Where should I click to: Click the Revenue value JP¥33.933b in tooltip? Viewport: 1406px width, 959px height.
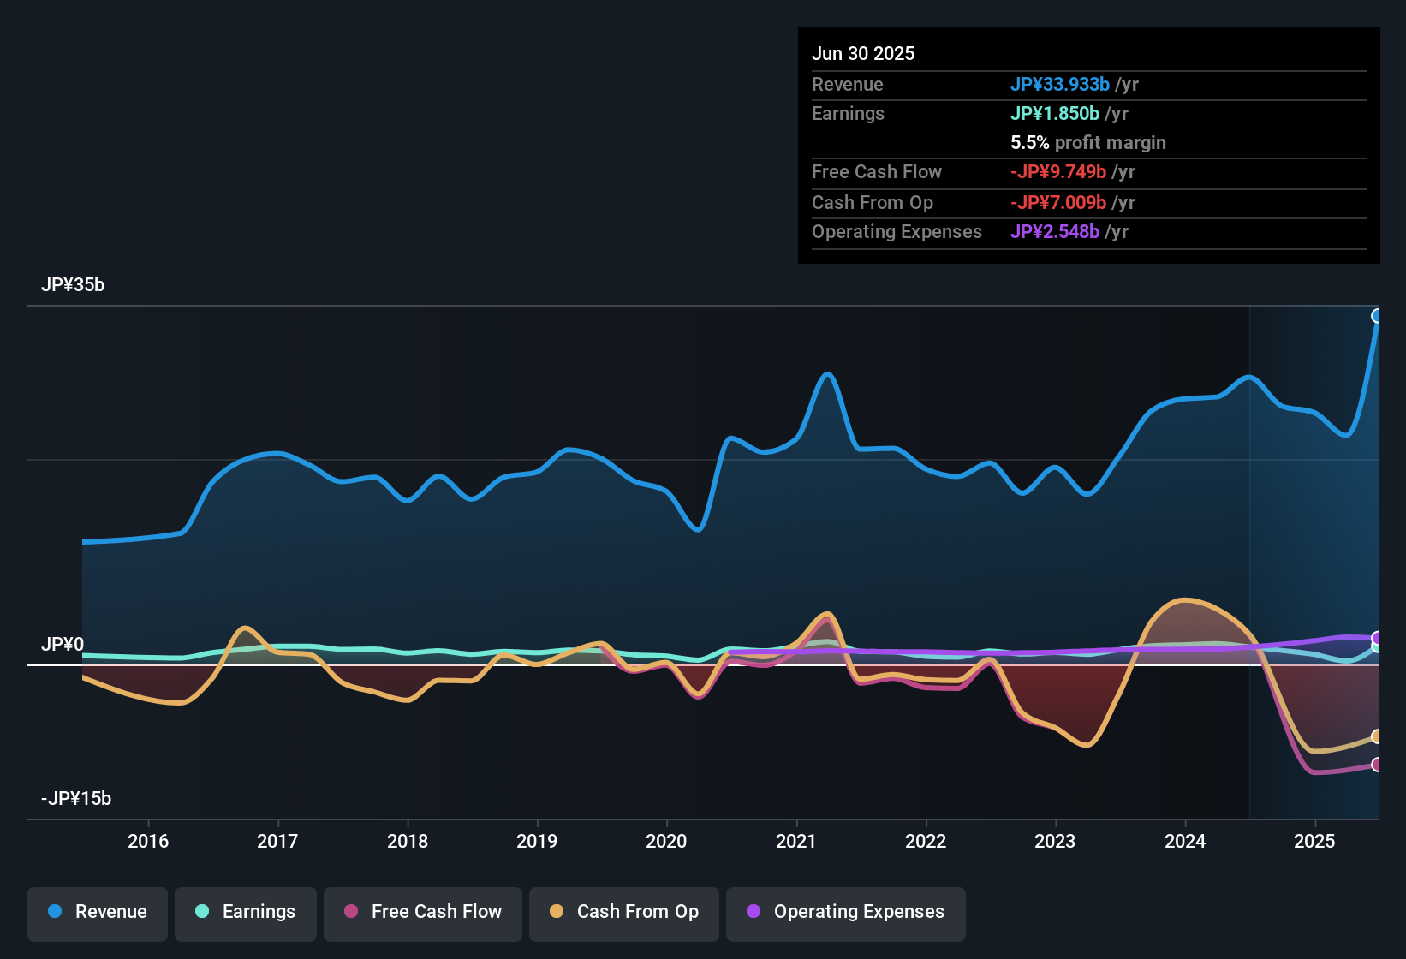pyautogui.click(x=1061, y=85)
